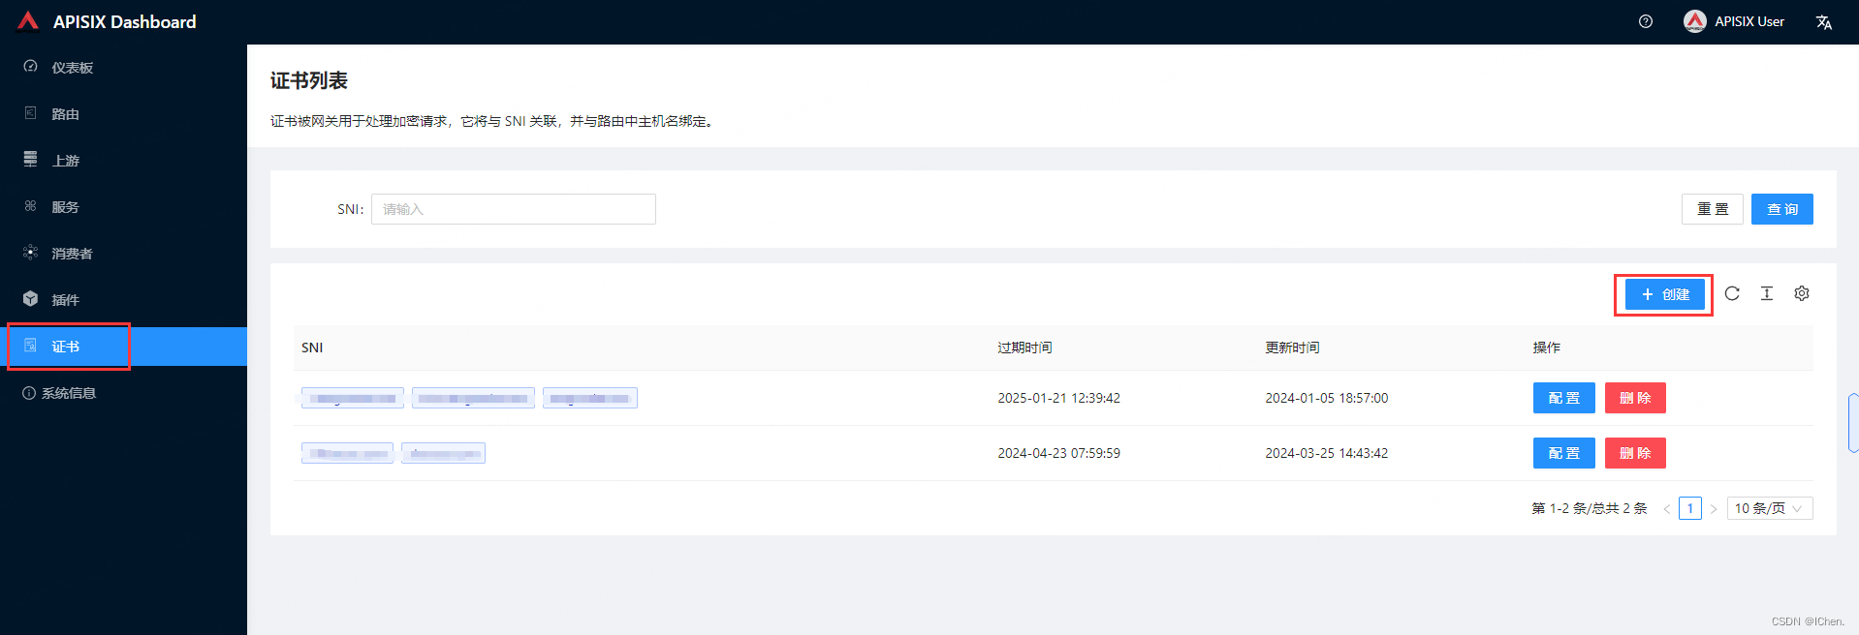Click the 2024-04-23 07:59:59 expiry cell
The width and height of the screenshot is (1859, 635).
click(1058, 453)
